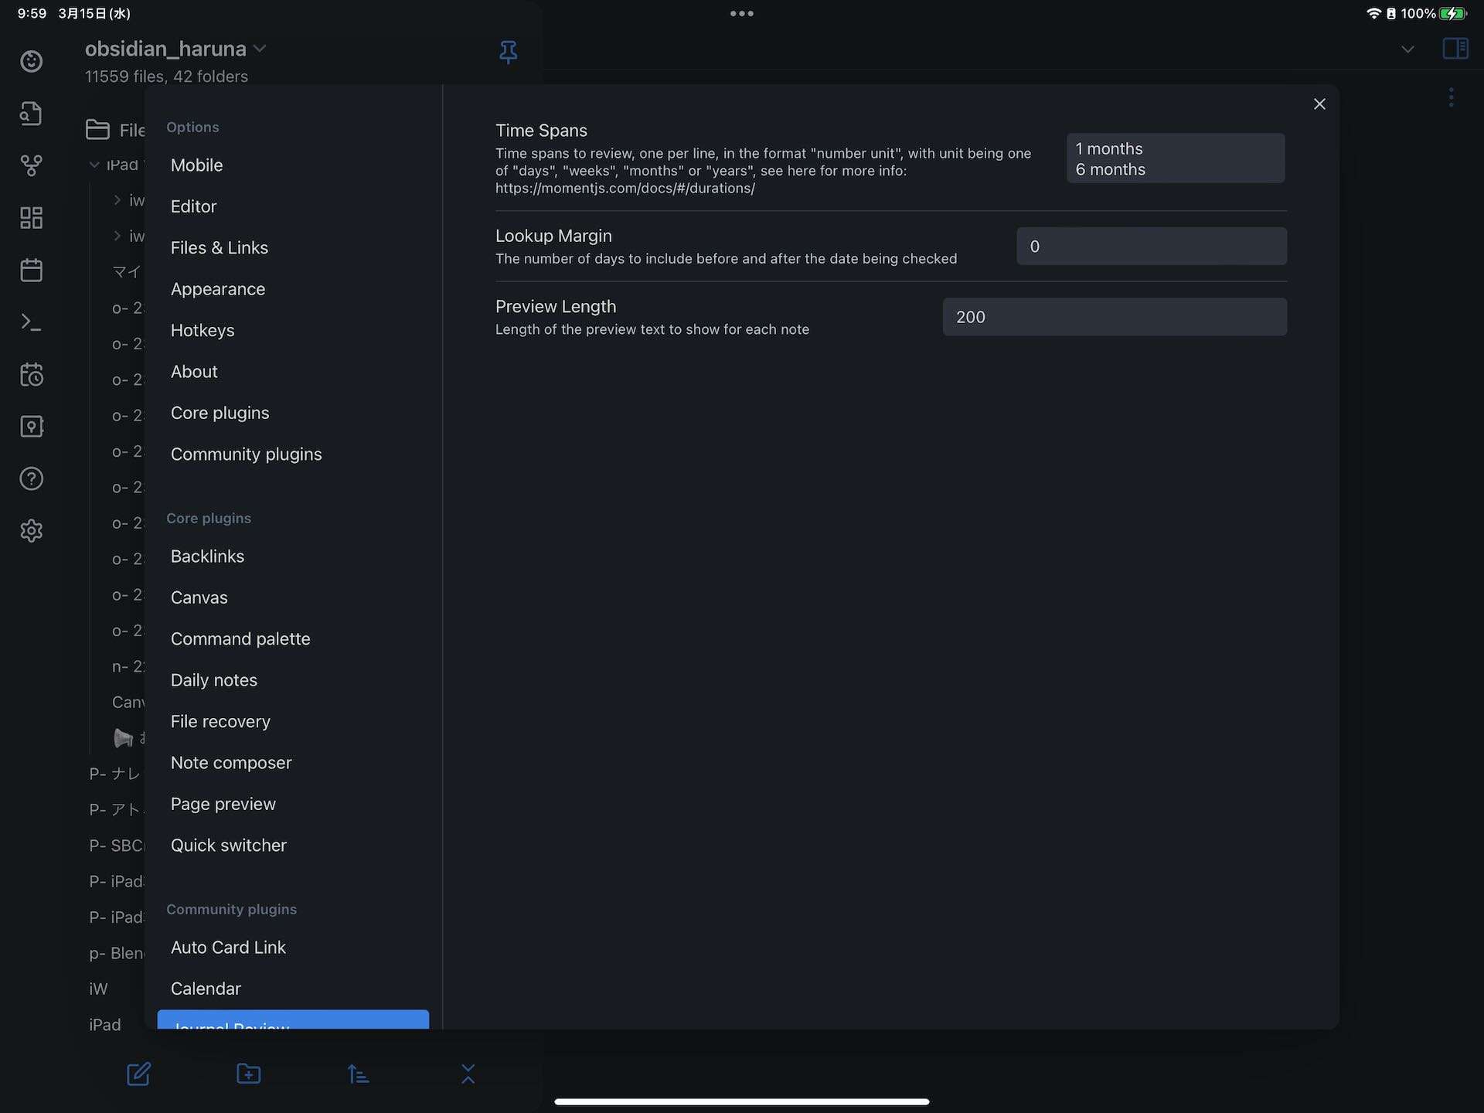Select the n- 2 note in file tree
Viewport: 1484px width, 1113px height.
pyautogui.click(x=128, y=666)
